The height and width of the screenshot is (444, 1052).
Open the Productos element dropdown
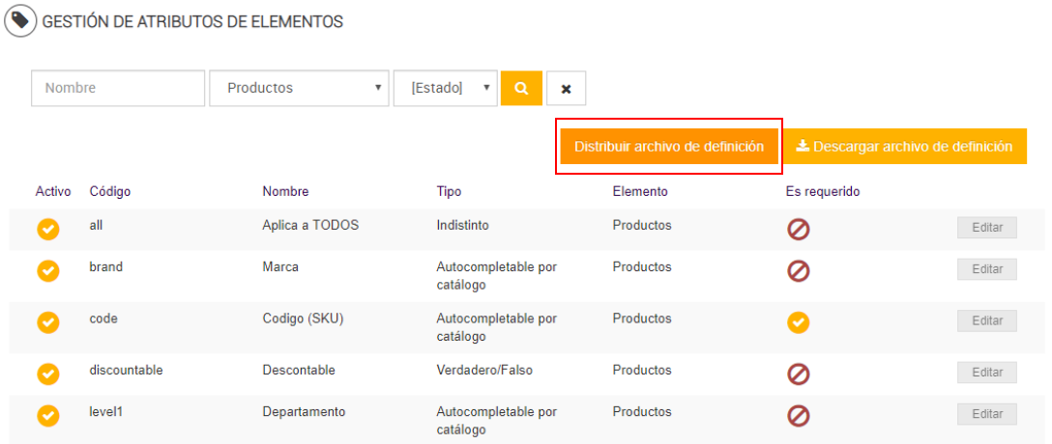[299, 88]
